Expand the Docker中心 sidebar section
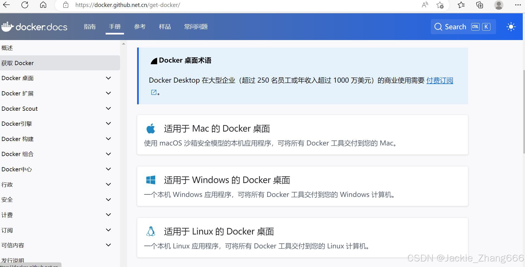 click(x=108, y=169)
